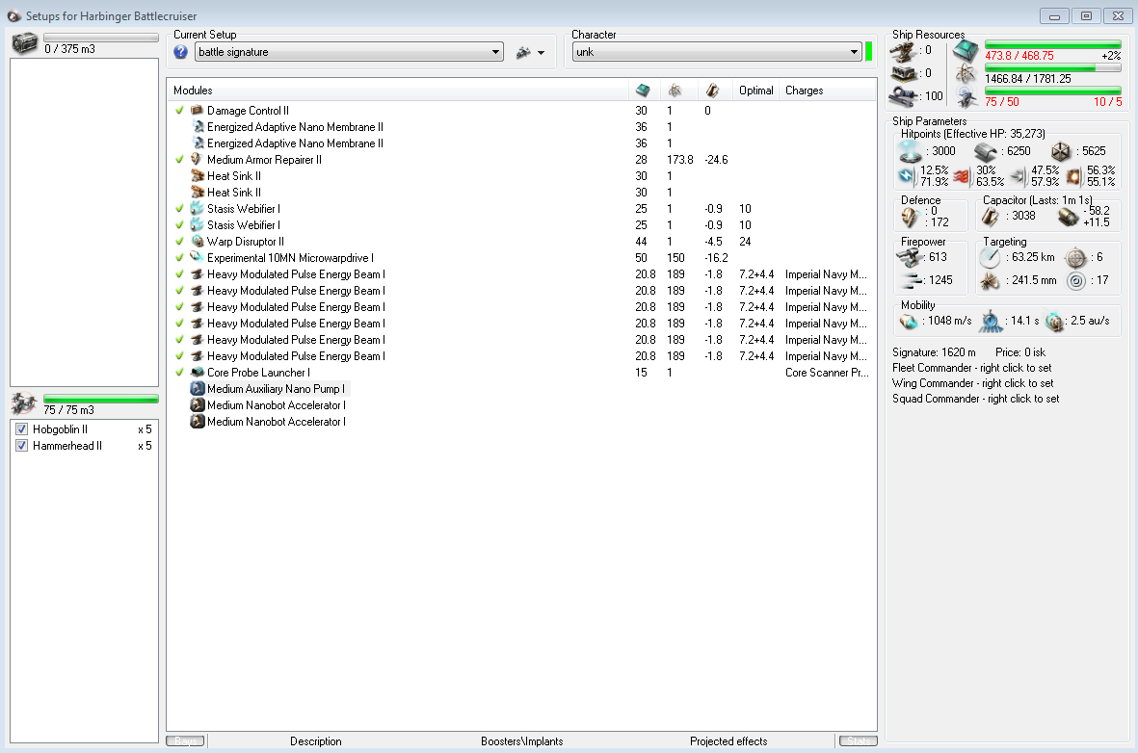The image size is (1138, 753).
Task: Toggle the Experimental 10MN Microwarpdrive checkmark
Action: (179, 257)
